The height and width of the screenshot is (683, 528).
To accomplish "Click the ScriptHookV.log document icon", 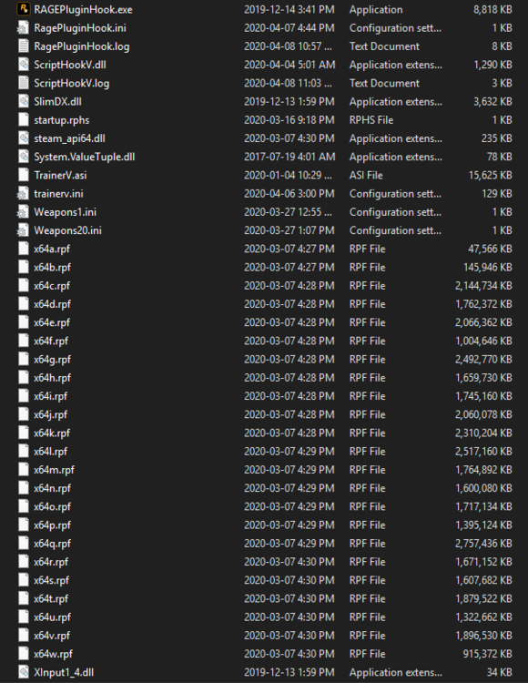I will tap(24, 83).
